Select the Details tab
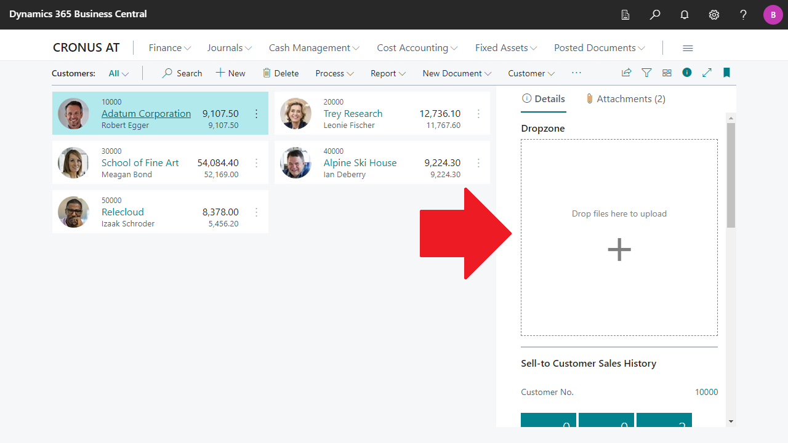The width and height of the screenshot is (788, 443). pos(543,99)
